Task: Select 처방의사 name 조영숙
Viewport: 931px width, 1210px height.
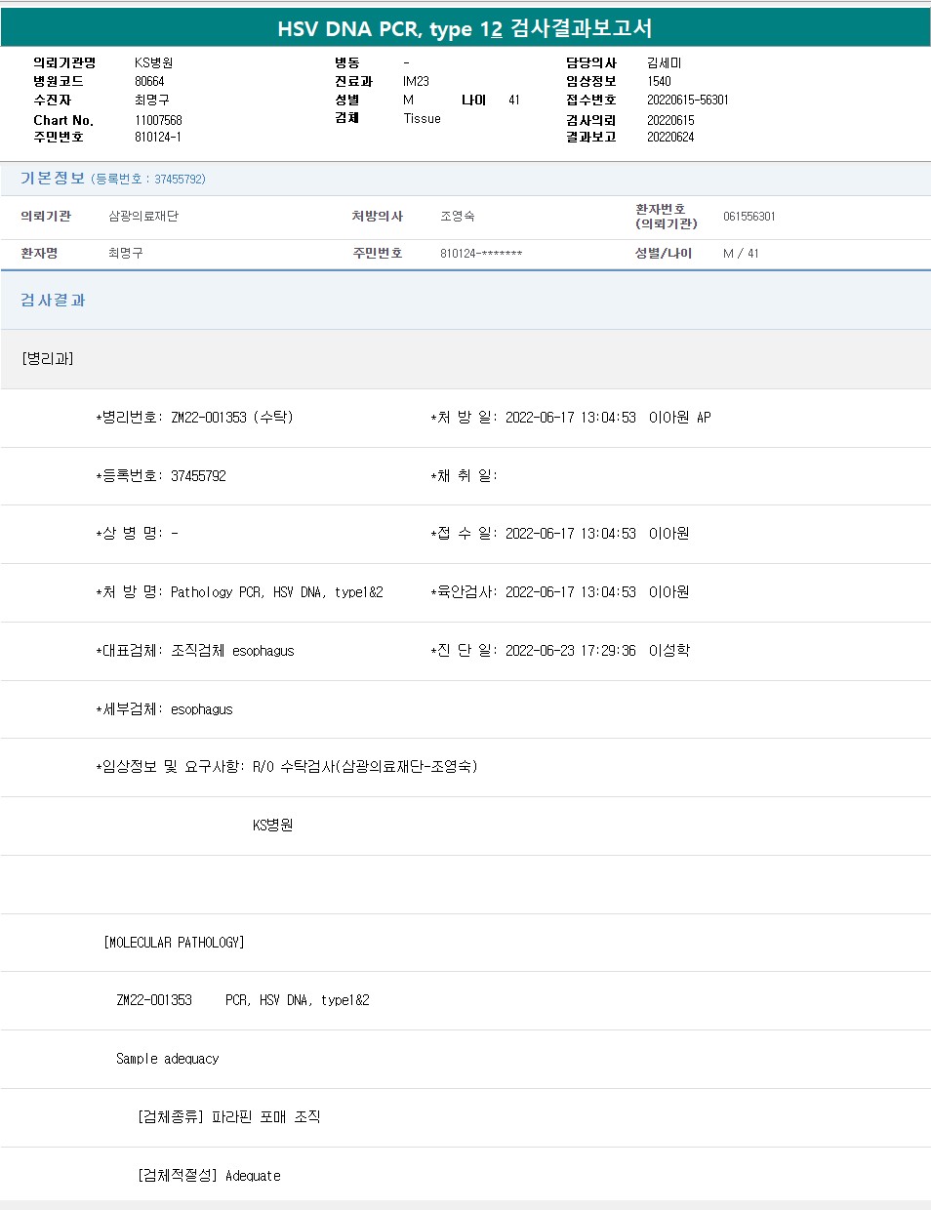Action: [x=457, y=216]
